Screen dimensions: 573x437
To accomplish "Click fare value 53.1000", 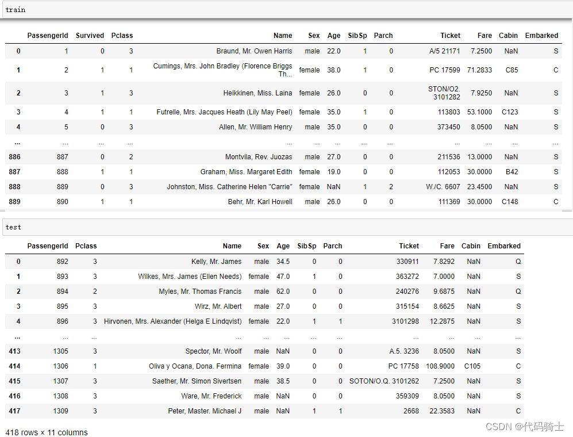I will (479, 112).
